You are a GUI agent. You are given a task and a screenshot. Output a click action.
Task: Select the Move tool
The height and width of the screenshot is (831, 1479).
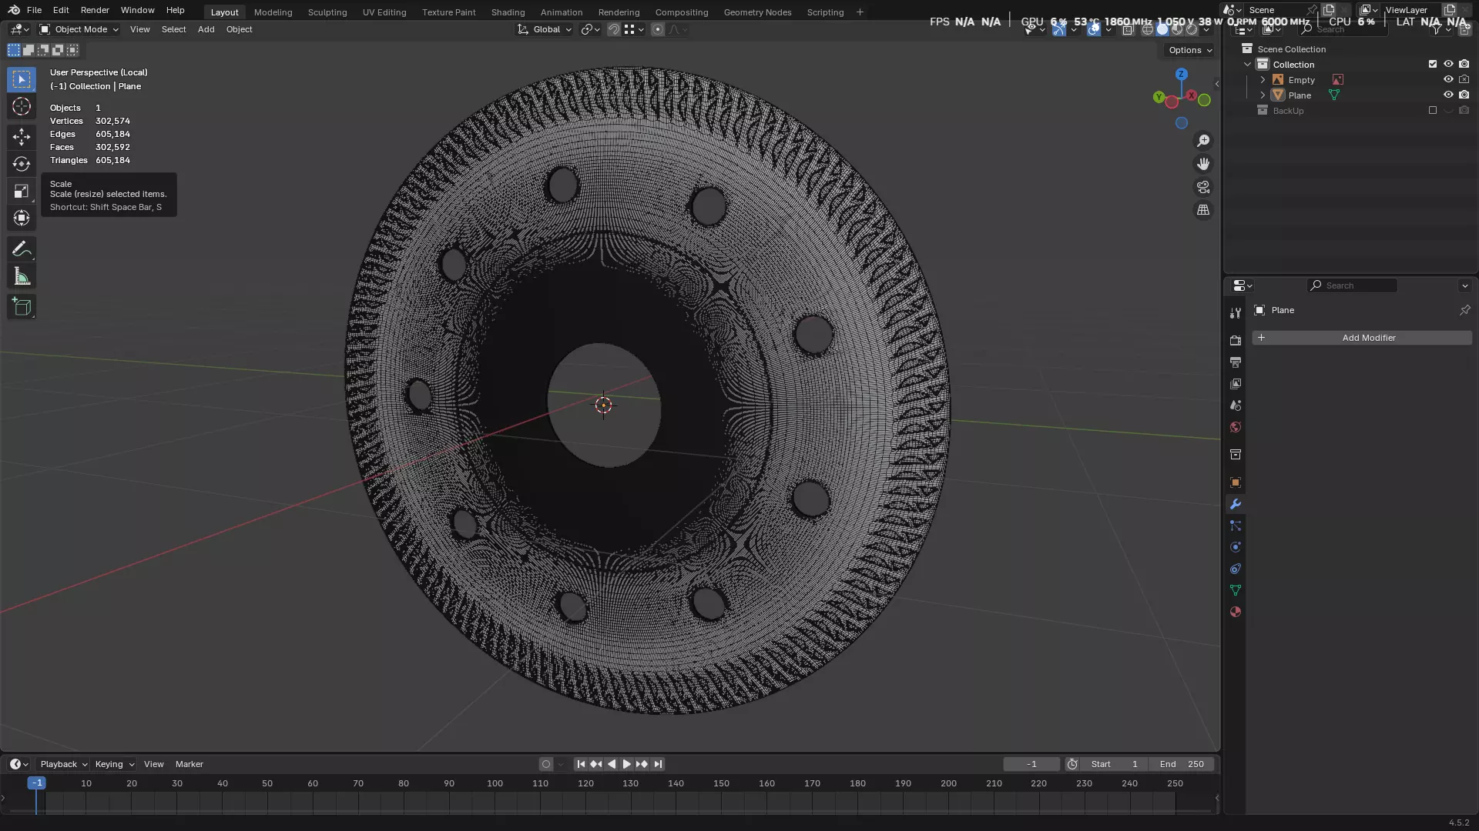pos(22,137)
